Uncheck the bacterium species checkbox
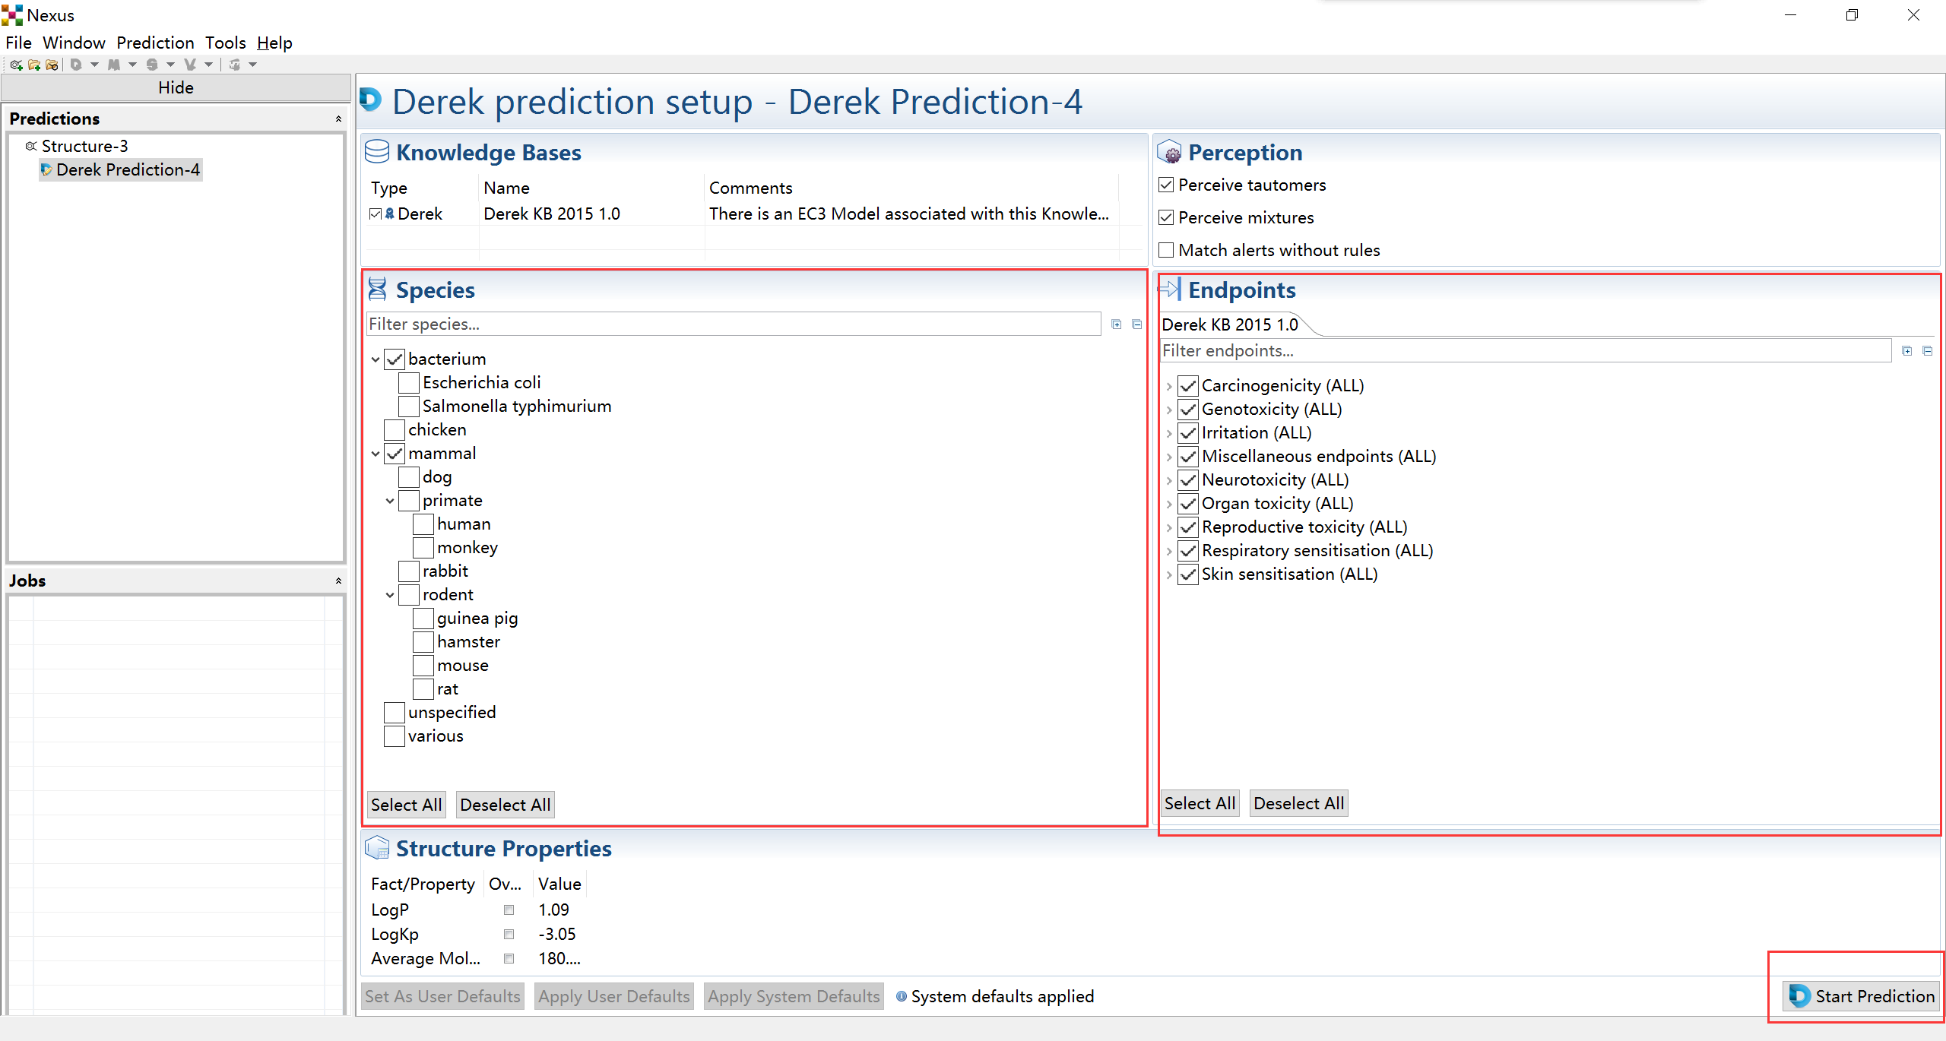This screenshot has height=1041, width=1946. (x=395, y=359)
